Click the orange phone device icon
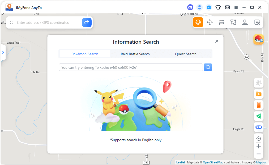269x165 pixels. pyautogui.click(x=259, y=105)
